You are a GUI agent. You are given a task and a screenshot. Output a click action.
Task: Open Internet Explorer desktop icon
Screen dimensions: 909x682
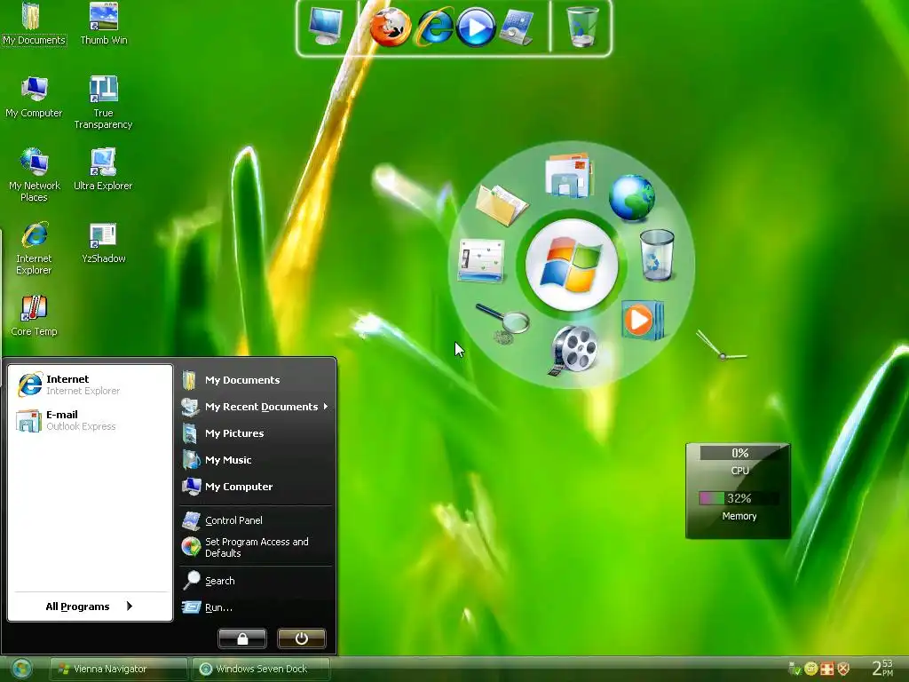click(34, 249)
